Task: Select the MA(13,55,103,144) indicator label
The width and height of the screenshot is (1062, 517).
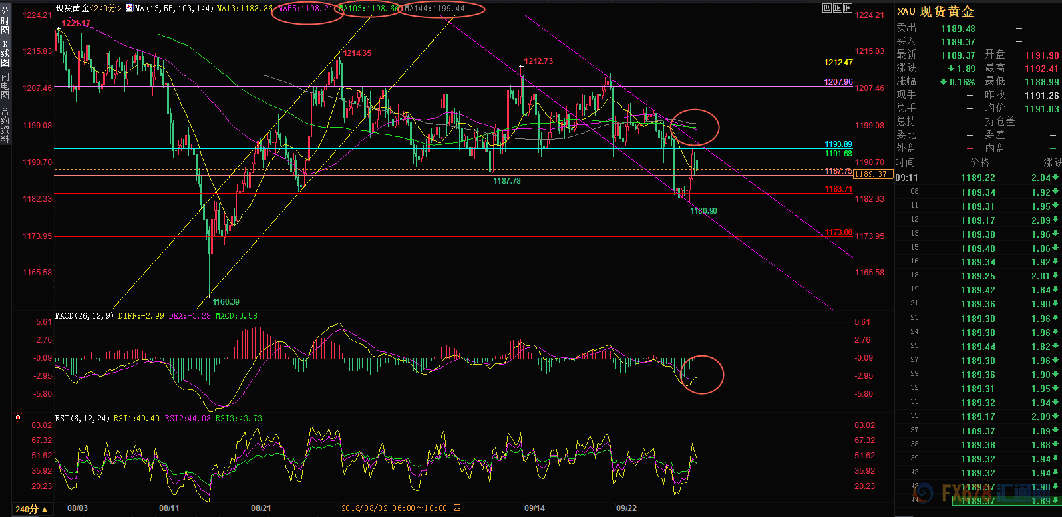Action: click(174, 9)
